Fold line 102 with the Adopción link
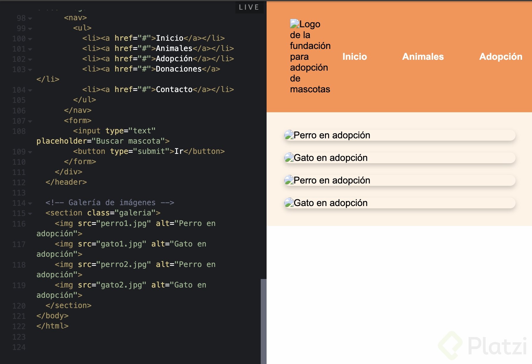 pyautogui.click(x=30, y=59)
